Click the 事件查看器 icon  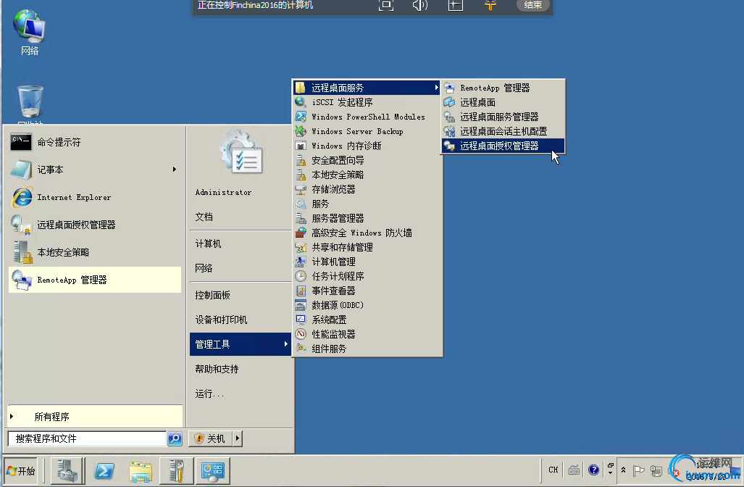coord(301,291)
